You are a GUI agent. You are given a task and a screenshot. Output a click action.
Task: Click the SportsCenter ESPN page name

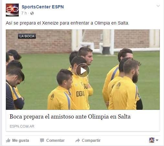43,7
